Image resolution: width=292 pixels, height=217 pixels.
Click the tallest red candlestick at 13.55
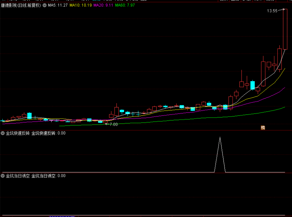tap(285, 29)
